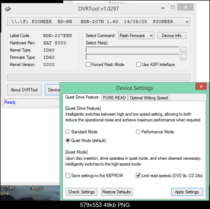Click the Apply Settings button
Screen dimensions: 210x209
(187, 192)
